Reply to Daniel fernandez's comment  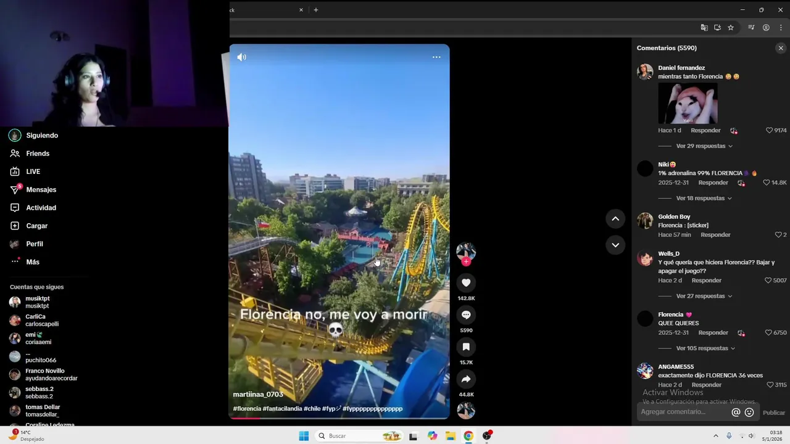705,130
